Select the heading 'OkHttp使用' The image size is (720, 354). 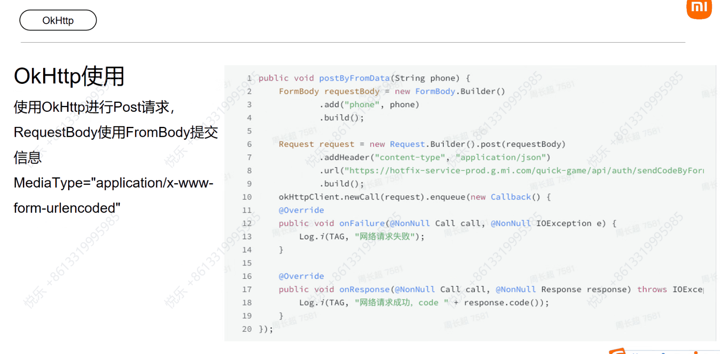pos(69,76)
